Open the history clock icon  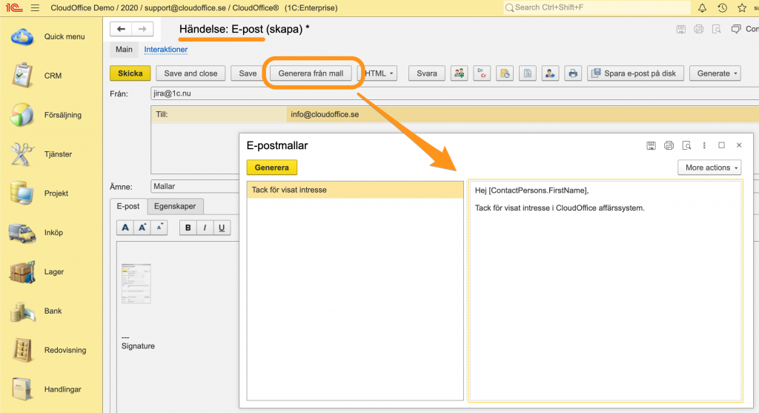click(x=722, y=7)
